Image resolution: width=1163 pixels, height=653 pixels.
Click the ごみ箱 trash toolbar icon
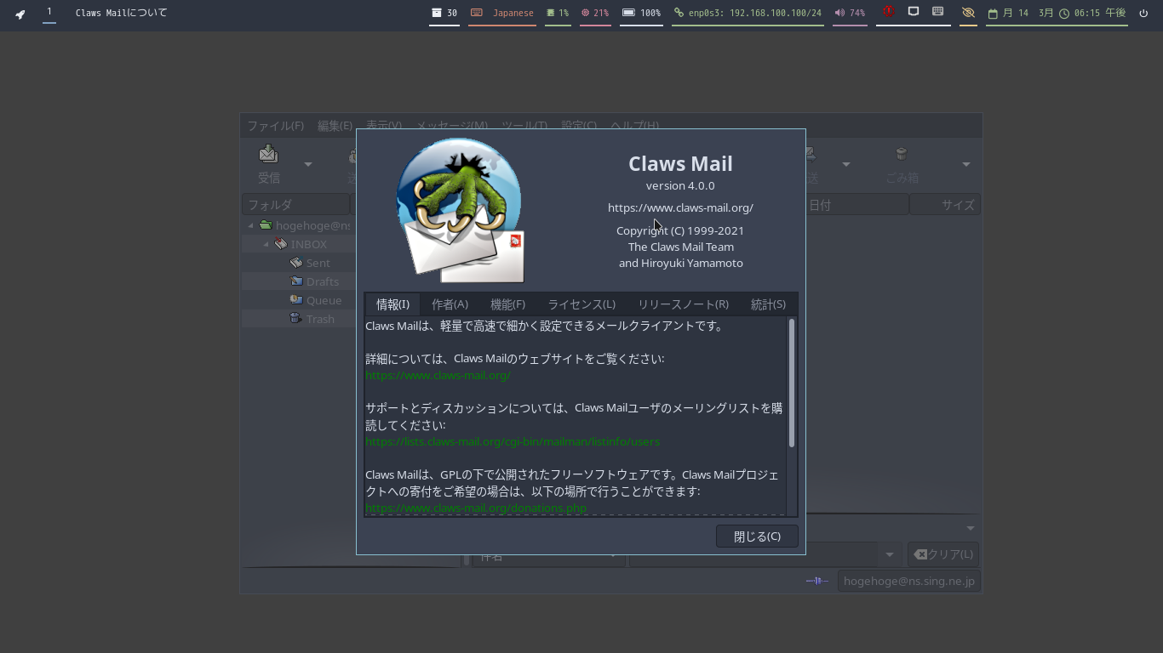coord(902,154)
